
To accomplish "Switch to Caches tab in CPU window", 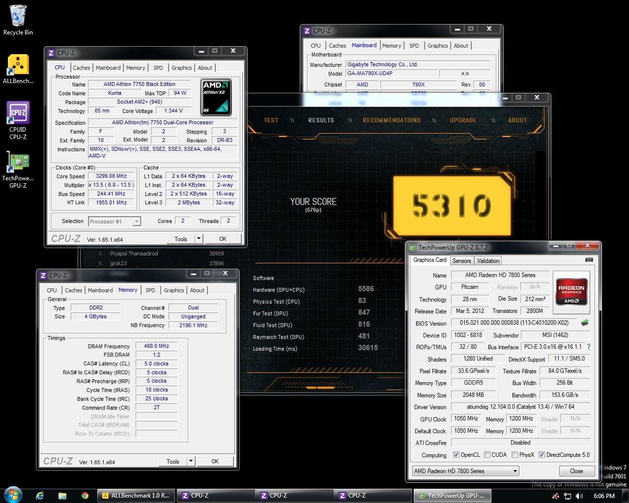I will [x=82, y=68].
